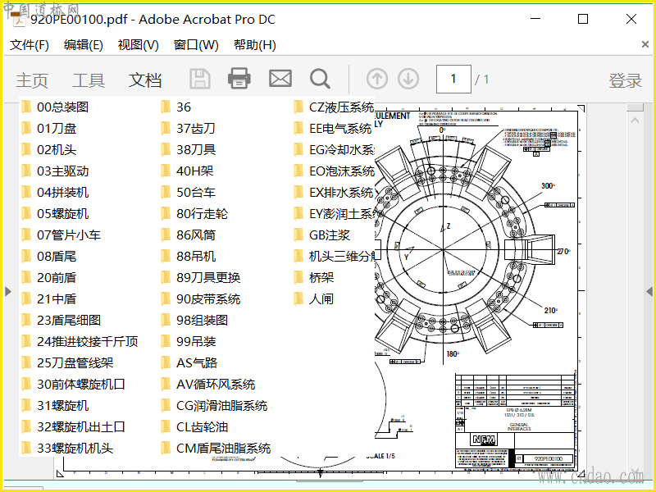Screen dimensions: 656x492
Task: Expand the right tools pane arrow
Action: pos(649,291)
